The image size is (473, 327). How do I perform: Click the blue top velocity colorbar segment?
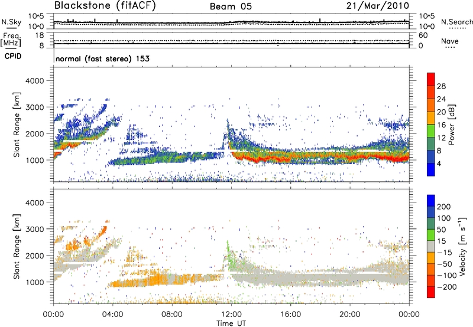(431, 201)
